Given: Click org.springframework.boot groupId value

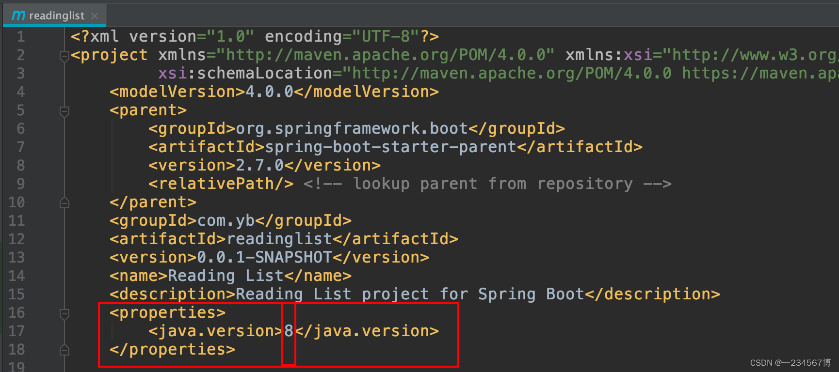Looking at the screenshot, I should (352, 129).
